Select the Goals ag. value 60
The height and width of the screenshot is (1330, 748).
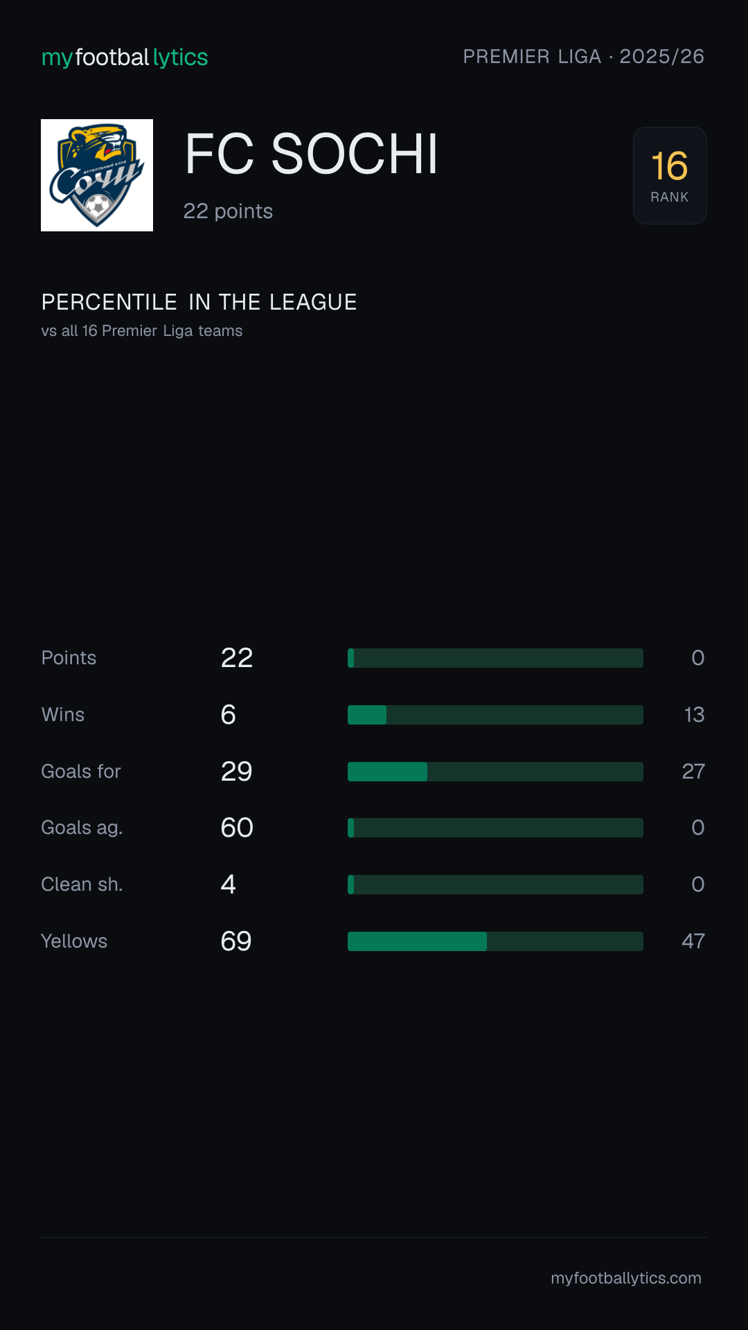(x=237, y=828)
